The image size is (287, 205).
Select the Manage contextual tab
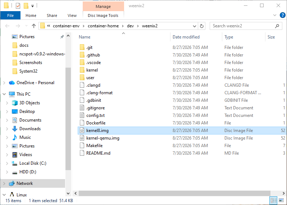103,6
